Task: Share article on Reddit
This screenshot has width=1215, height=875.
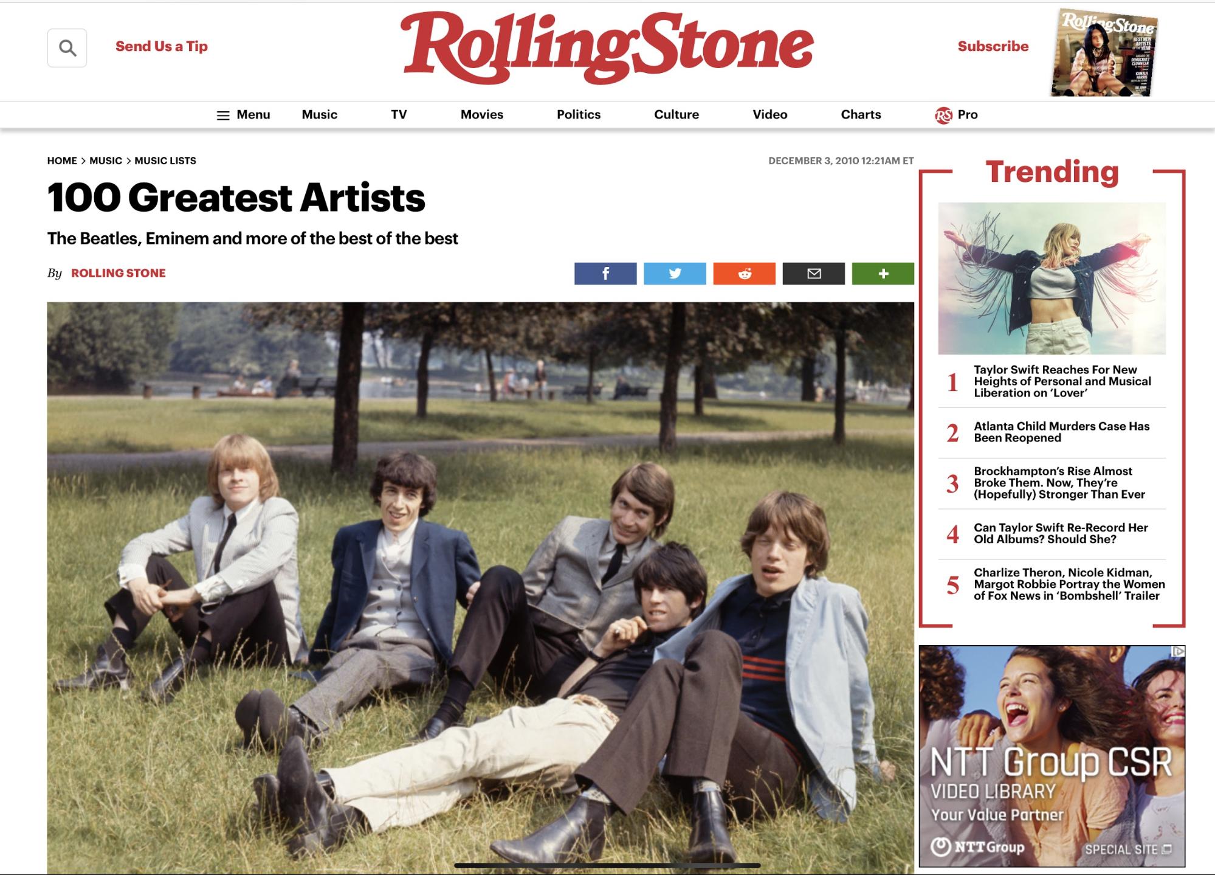Action: 744,274
